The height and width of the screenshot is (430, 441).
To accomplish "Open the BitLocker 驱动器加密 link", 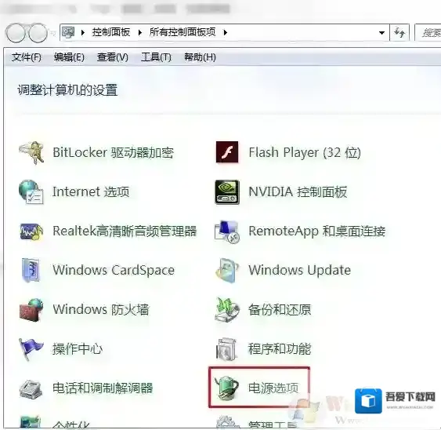I will point(113,153).
